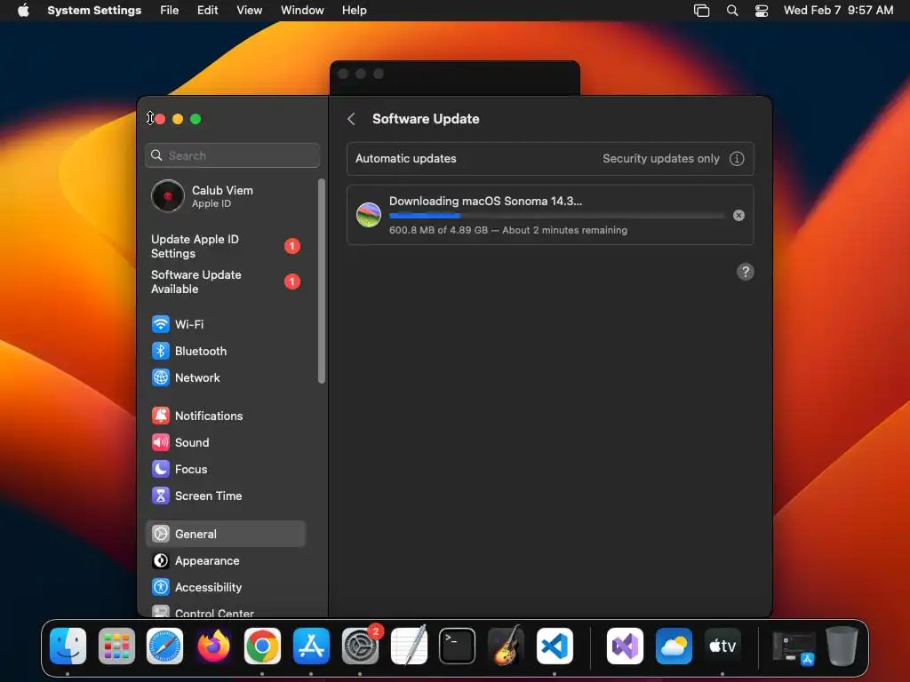The width and height of the screenshot is (910, 682).
Task: Click Downloading macOS Sonoma 14.3 text
Action: 485,202
